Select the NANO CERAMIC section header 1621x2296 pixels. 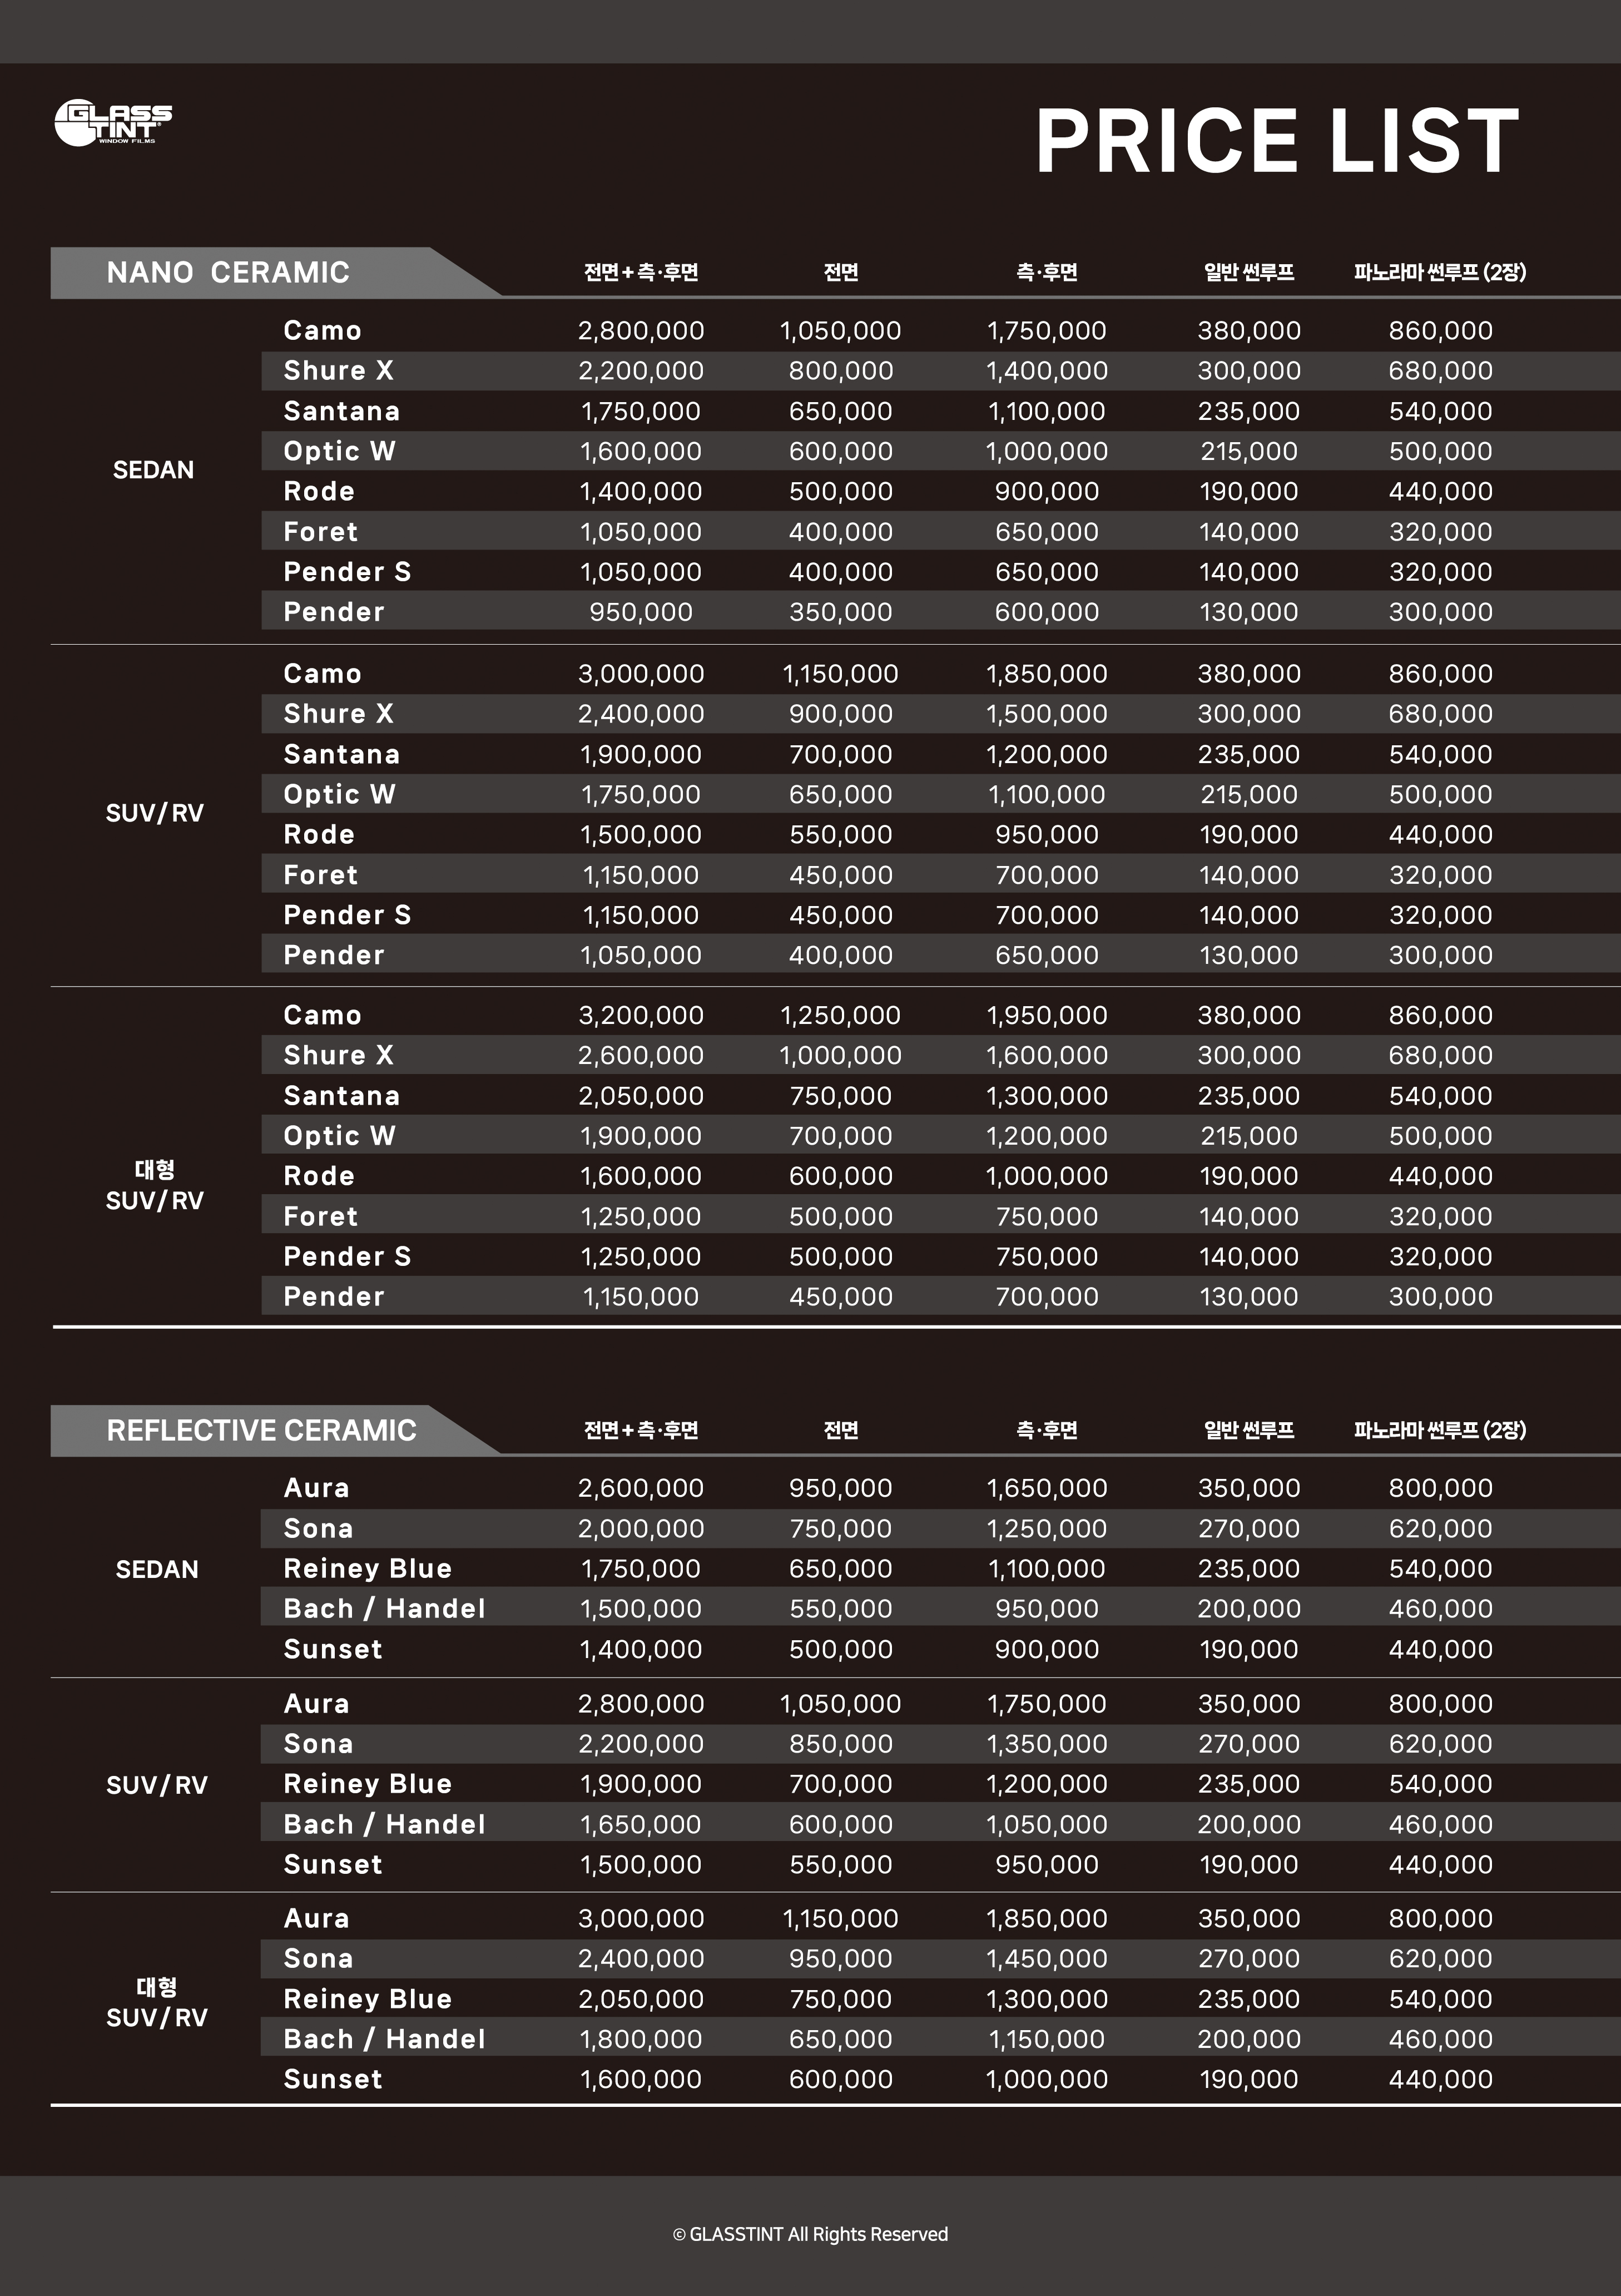pyautogui.click(x=228, y=272)
